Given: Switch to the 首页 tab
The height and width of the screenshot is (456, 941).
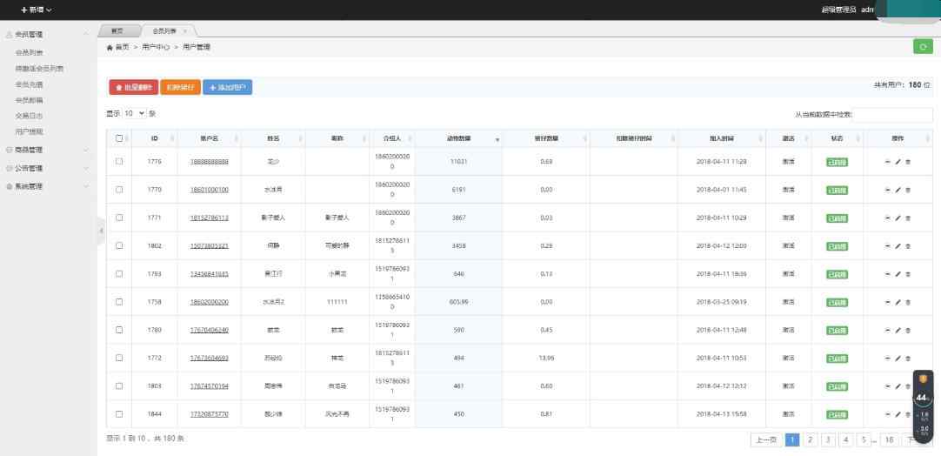Looking at the screenshot, I should click(x=117, y=30).
